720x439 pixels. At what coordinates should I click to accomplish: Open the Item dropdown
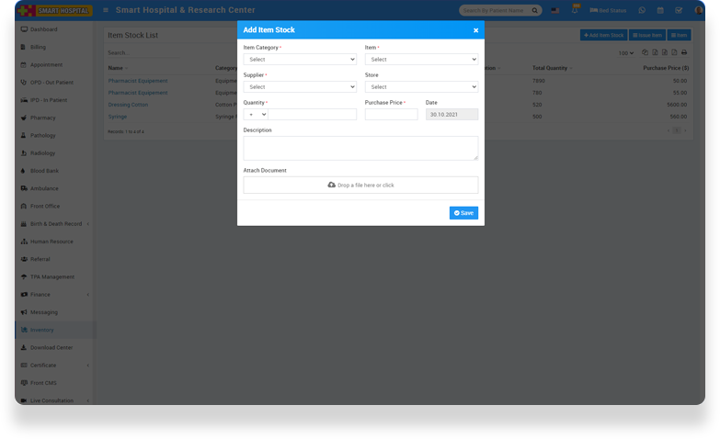tap(421, 60)
